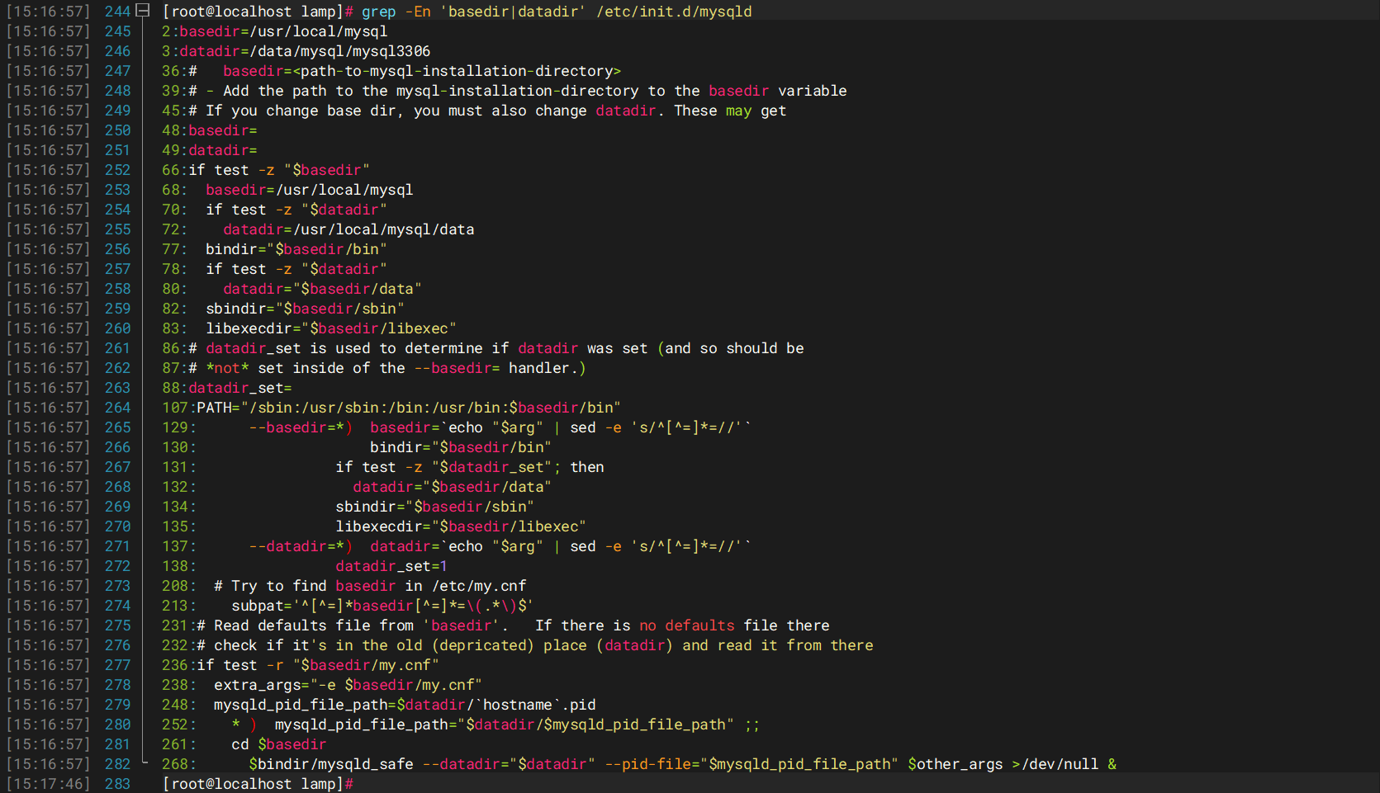Screen dimensions: 1380x793
Task: Click the final prompt '[root@localhost lamp]#'
Action: click(x=258, y=784)
